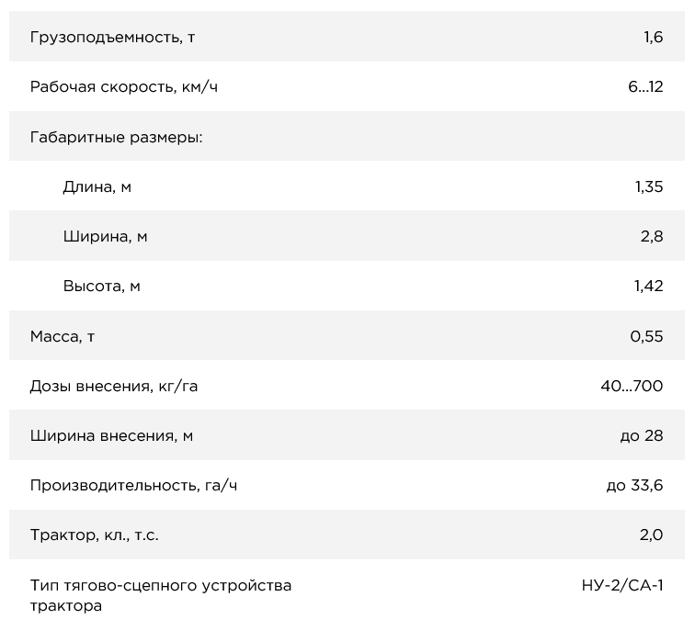
Task: Click the 'Дозы внесения, кг/га' label
Action: 114,386
